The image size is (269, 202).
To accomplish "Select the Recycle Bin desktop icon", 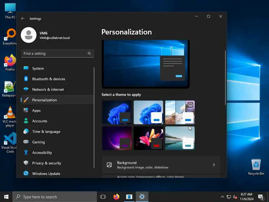I will point(256,167).
